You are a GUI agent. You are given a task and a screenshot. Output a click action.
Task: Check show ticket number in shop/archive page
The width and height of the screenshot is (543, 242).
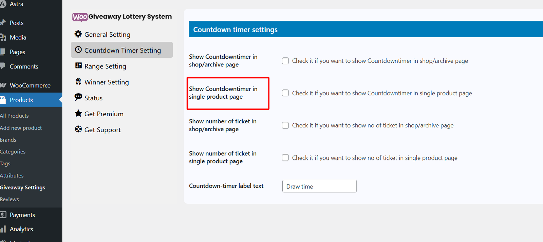pyautogui.click(x=285, y=125)
